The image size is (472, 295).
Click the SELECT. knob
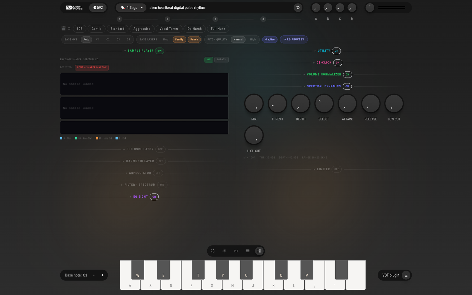pyautogui.click(x=324, y=103)
